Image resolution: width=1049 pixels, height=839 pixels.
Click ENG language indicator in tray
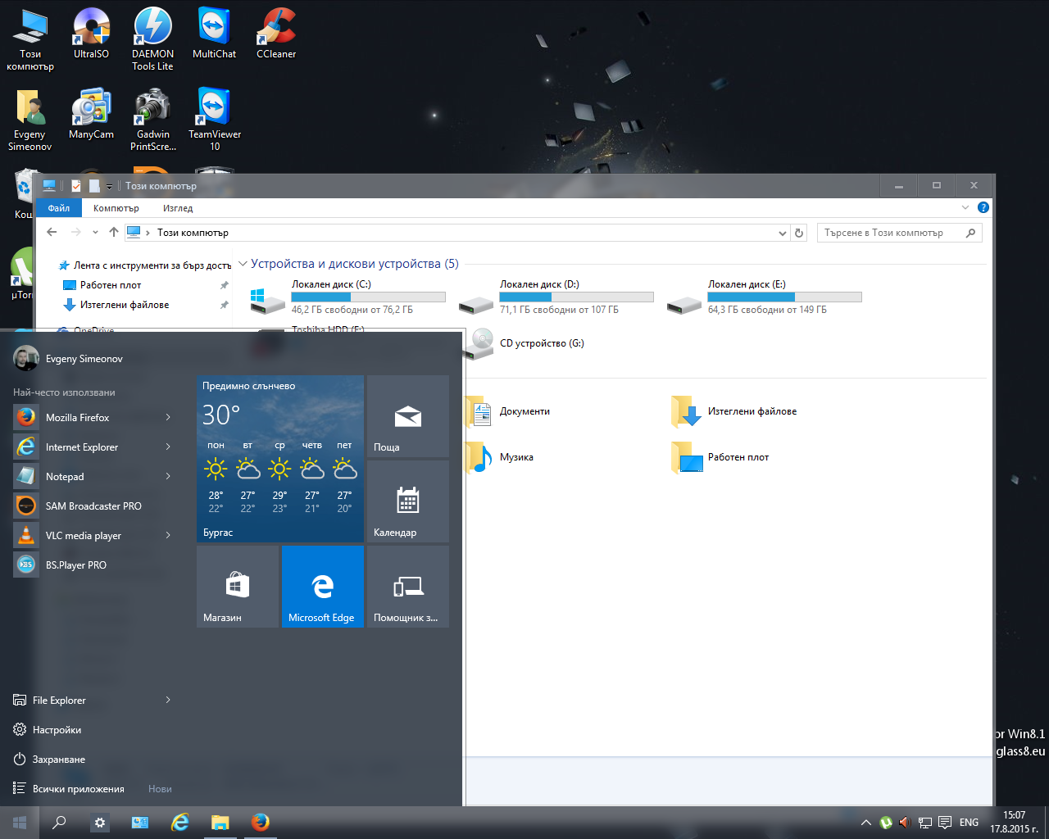pyautogui.click(x=969, y=823)
